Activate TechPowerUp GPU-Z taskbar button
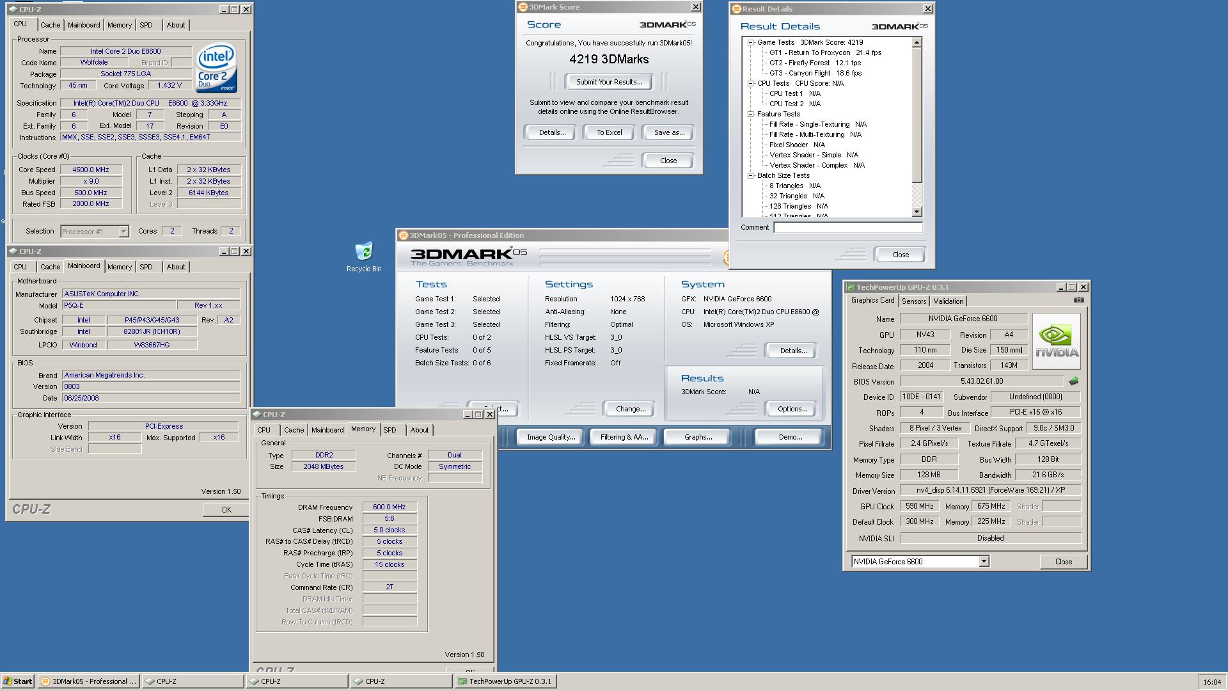 (x=505, y=681)
